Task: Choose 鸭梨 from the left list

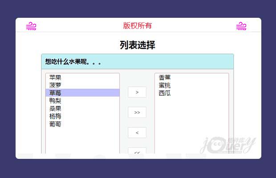Action: pyautogui.click(x=55, y=101)
